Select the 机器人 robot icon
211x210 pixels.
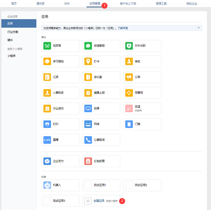[x=47, y=185]
